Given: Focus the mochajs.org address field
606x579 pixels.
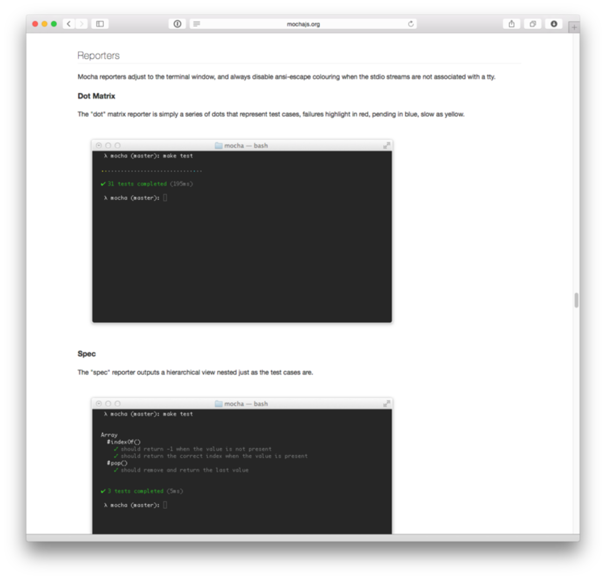Looking at the screenshot, I should pos(303,24).
